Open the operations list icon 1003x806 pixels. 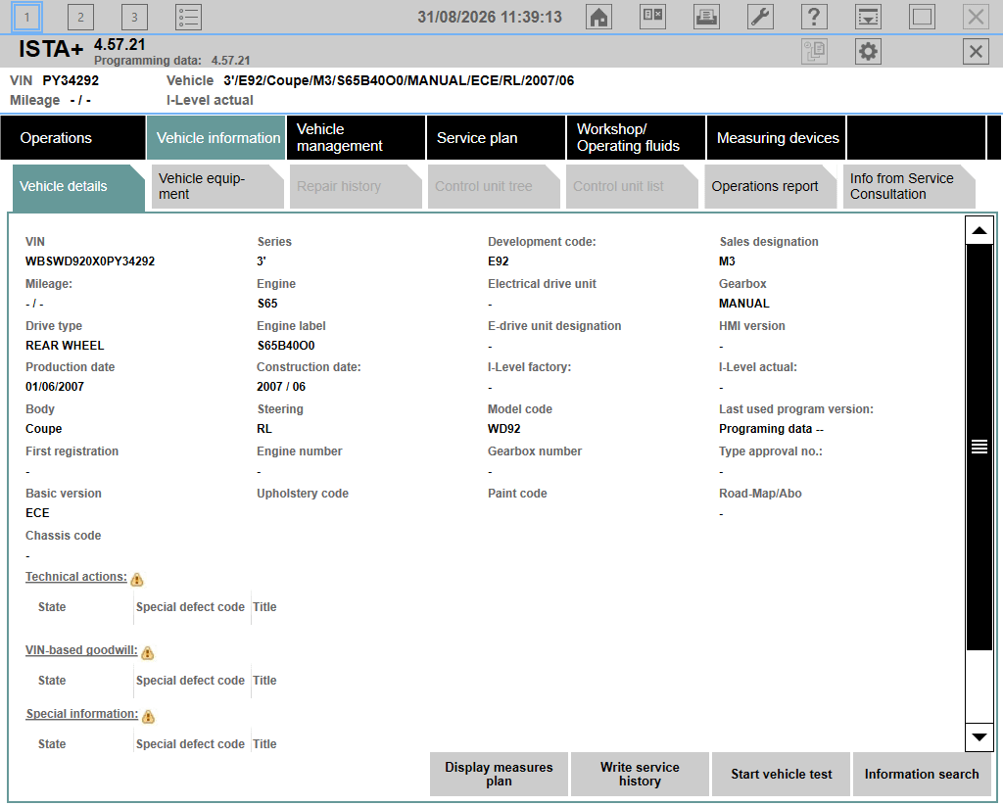pos(189,18)
